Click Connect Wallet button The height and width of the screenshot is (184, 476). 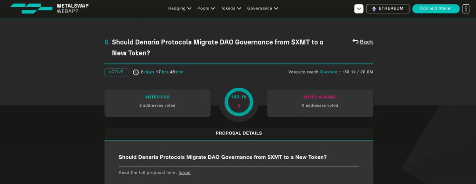[436, 9]
